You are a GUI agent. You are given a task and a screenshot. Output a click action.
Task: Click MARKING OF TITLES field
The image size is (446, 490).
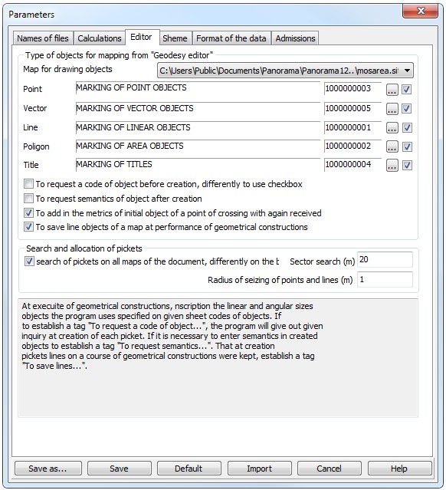pyautogui.click(x=198, y=164)
